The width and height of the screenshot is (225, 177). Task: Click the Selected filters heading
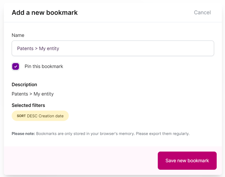(28, 105)
